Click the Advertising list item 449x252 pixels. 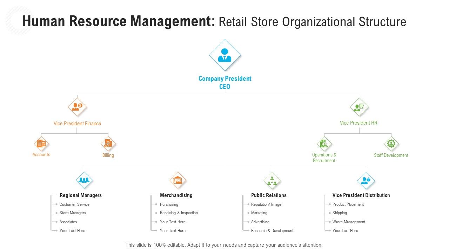tap(260, 222)
